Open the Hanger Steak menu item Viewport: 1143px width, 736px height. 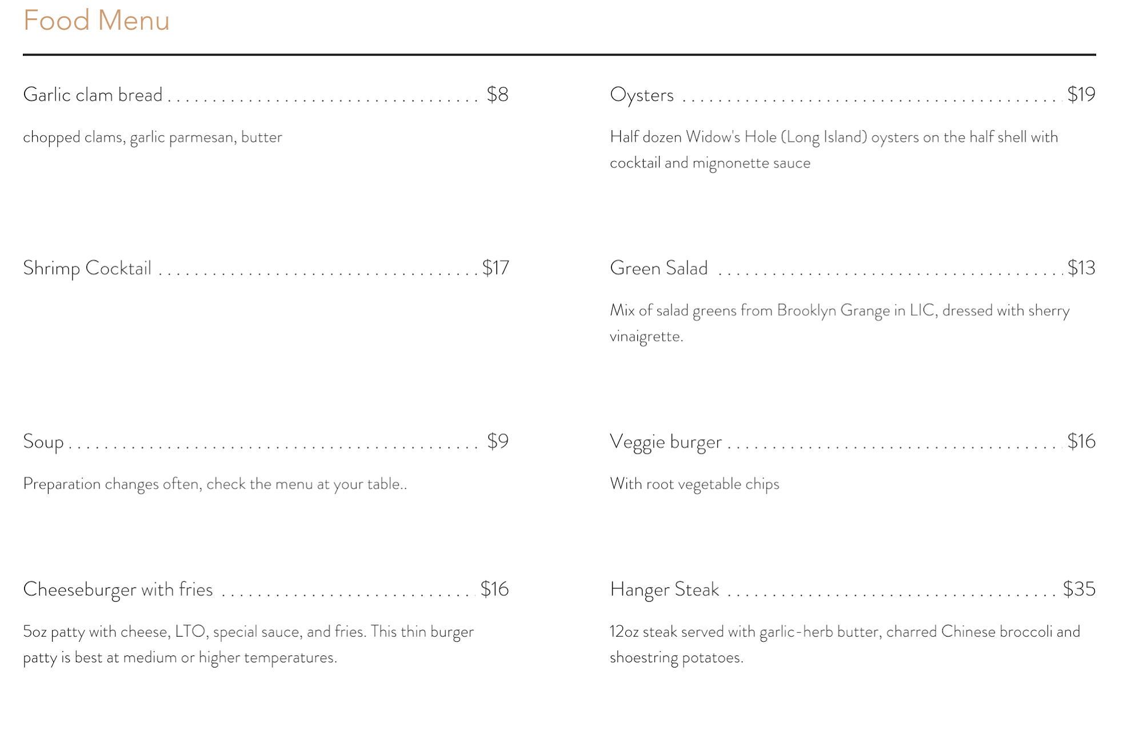(664, 590)
